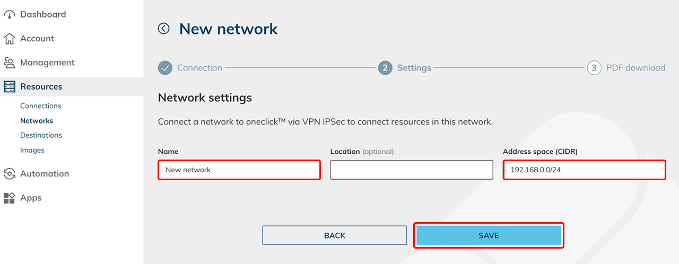
Task: Click the Resources server icon
Action: click(10, 86)
